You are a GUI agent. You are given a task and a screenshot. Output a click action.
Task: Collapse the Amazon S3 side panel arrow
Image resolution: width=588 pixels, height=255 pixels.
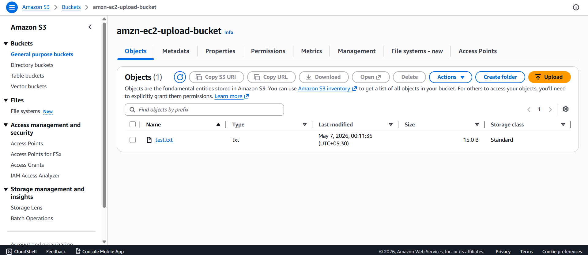click(90, 27)
